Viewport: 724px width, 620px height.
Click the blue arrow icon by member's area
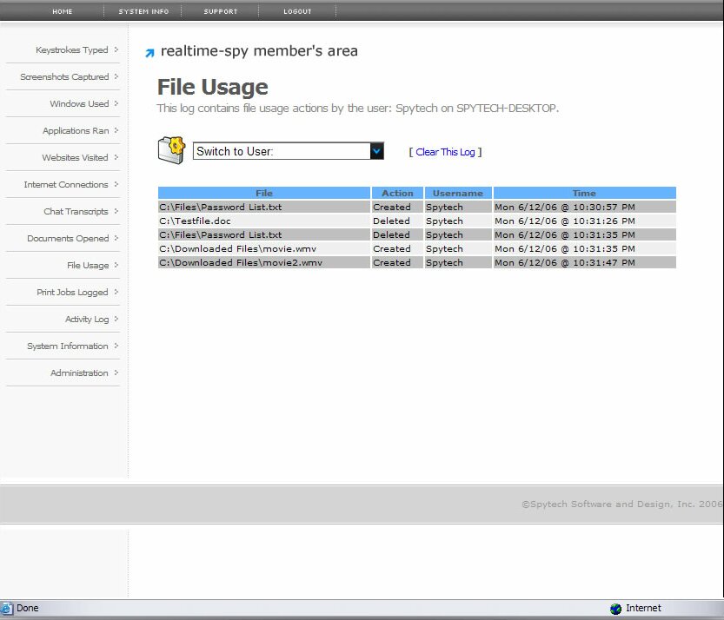[149, 53]
